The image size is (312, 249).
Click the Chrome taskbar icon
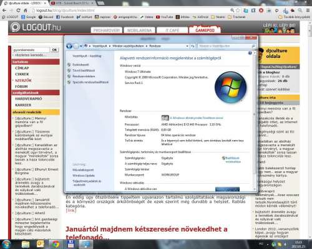pyautogui.click(x=56, y=244)
